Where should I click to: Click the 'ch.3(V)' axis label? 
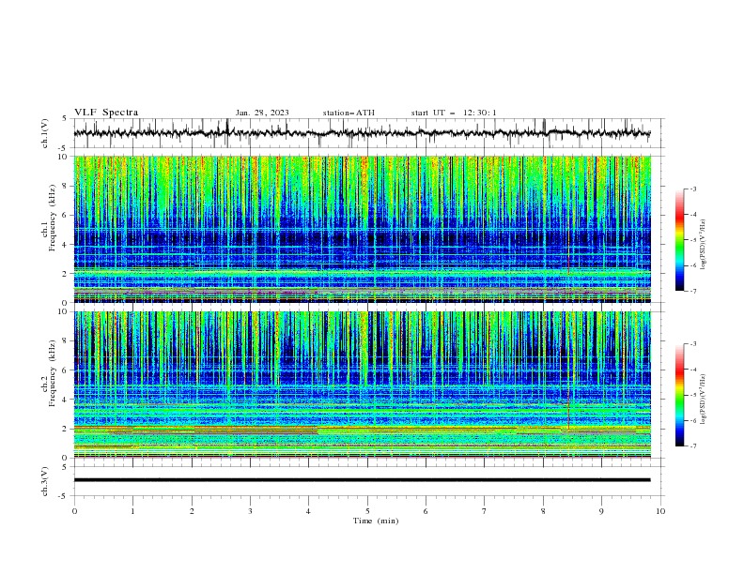point(45,481)
